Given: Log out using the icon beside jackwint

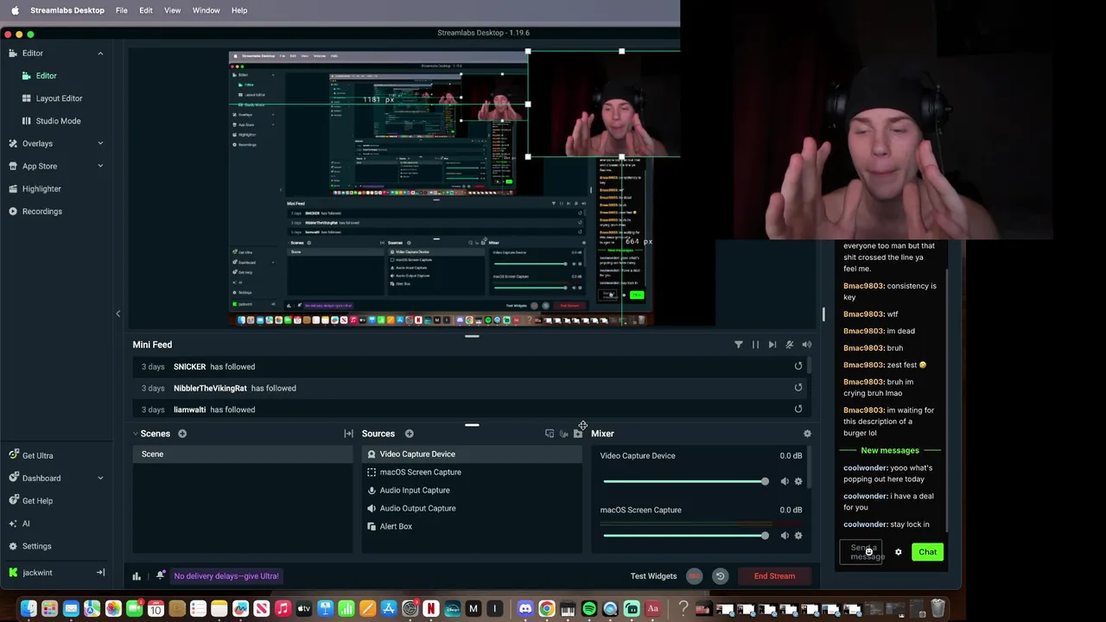Looking at the screenshot, I should pos(100,573).
